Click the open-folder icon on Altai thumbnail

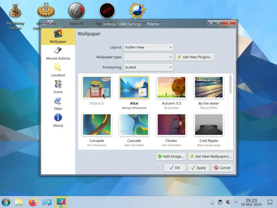[x=142, y=92]
